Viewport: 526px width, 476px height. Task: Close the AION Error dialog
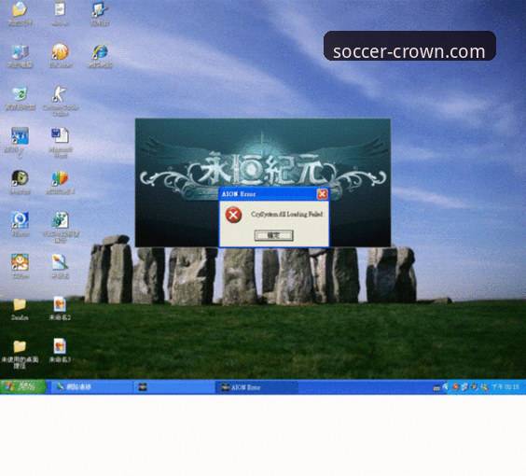(322, 194)
